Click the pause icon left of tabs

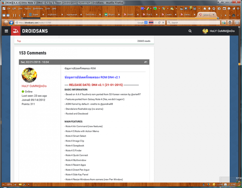click(x=15, y=15)
